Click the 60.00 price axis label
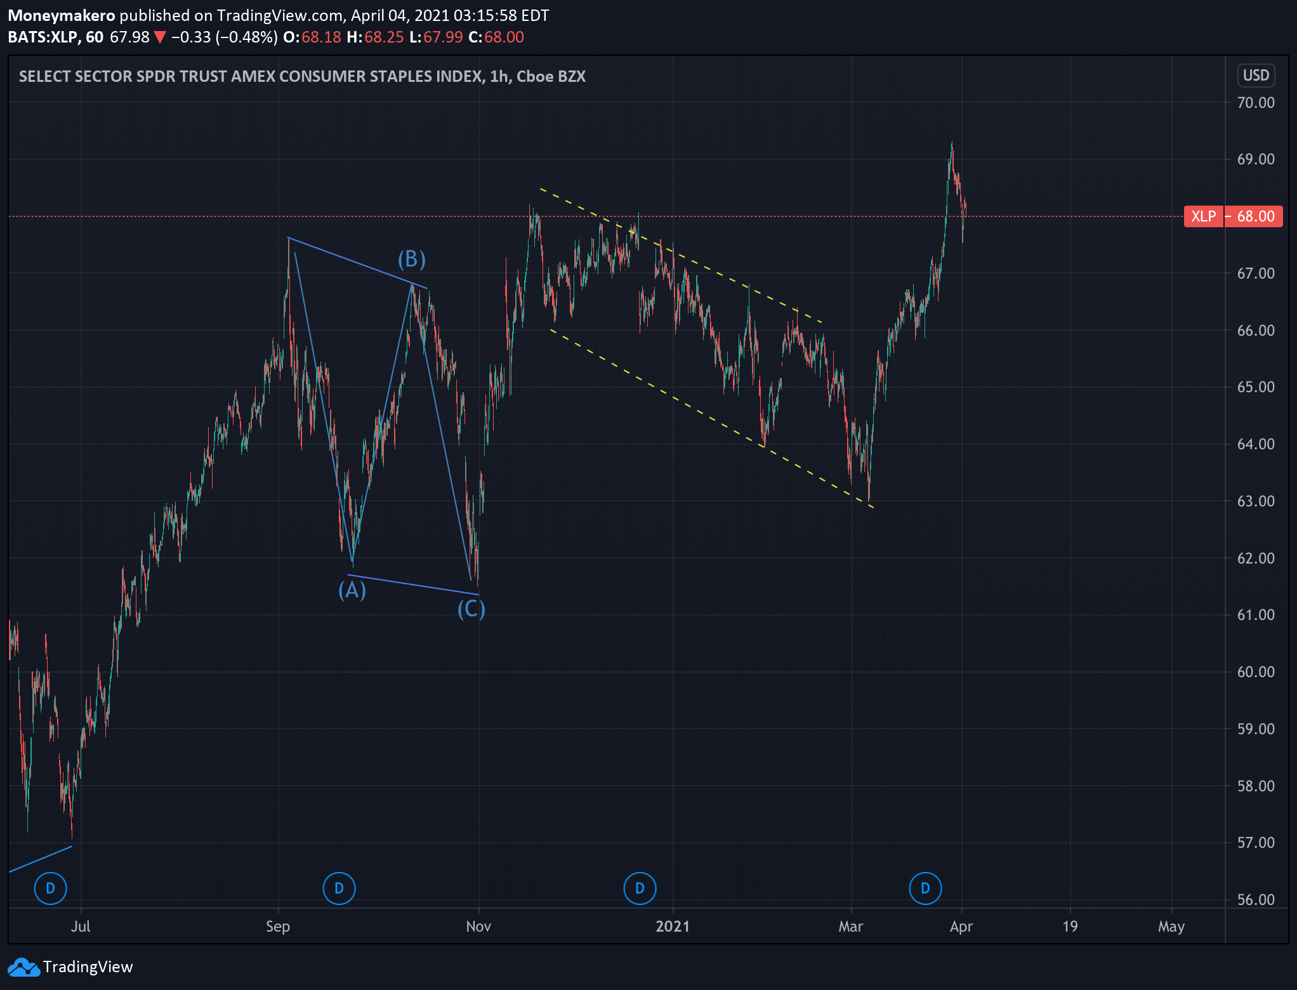Screen dimensions: 1297x990 coord(1256,672)
